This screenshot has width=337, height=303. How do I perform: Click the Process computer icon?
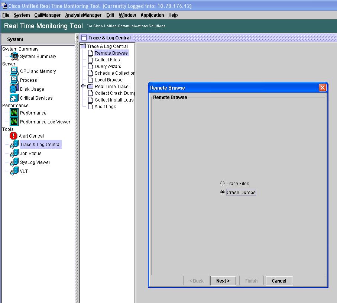[x=14, y=80]
